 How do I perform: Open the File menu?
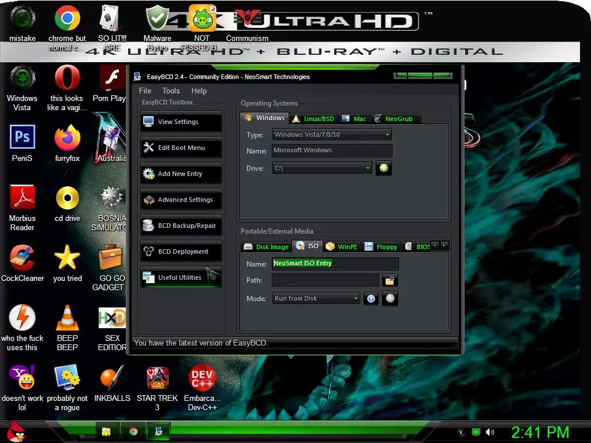click(x=145, y=91)
